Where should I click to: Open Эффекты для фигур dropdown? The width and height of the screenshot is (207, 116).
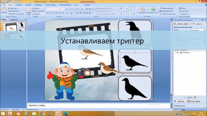[168, 14]
